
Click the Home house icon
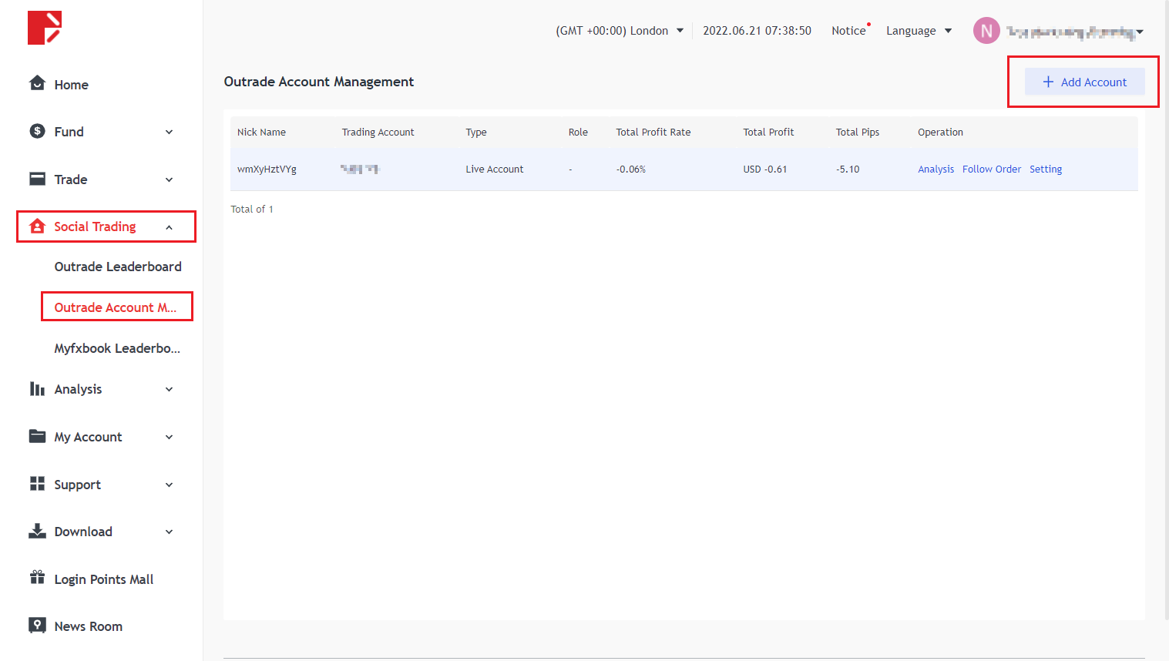click(37, 83)
